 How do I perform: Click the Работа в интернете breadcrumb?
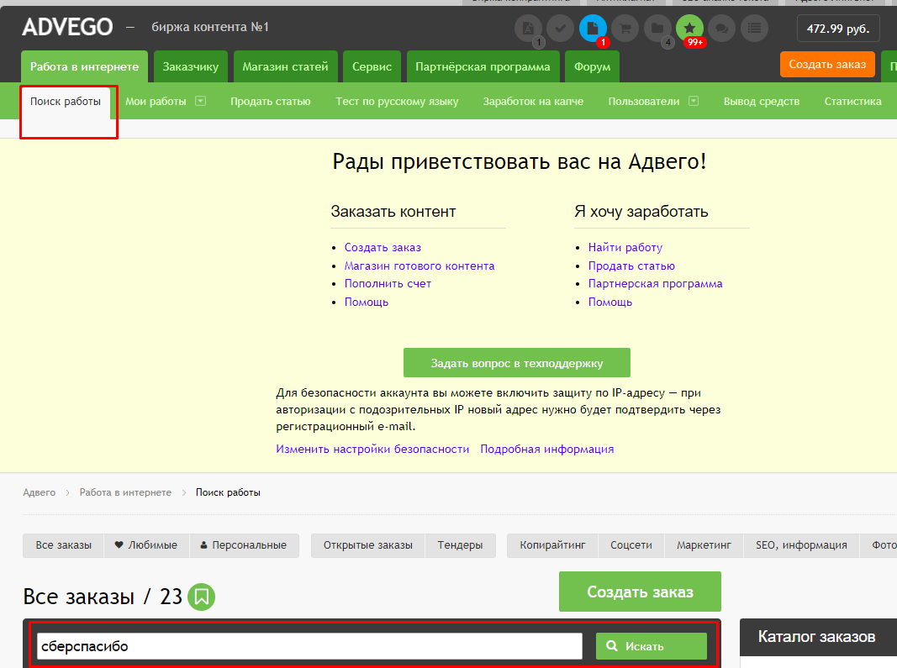pos(125,492)
